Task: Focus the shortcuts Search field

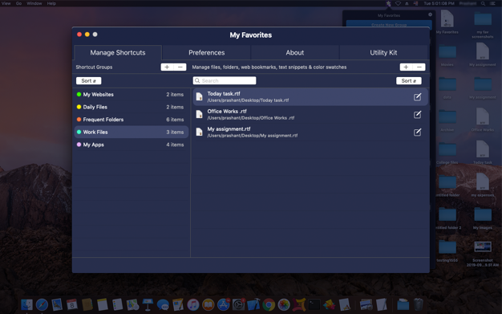Action: (225, 80)
